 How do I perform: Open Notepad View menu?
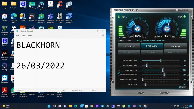(30, 35)
